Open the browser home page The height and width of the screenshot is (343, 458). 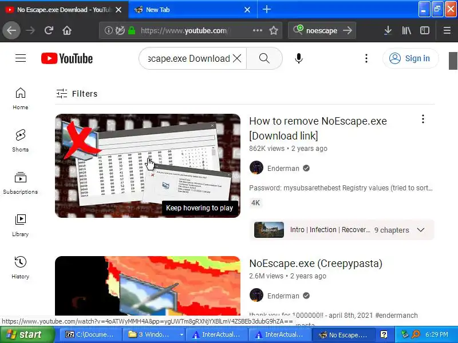point(67,30)
